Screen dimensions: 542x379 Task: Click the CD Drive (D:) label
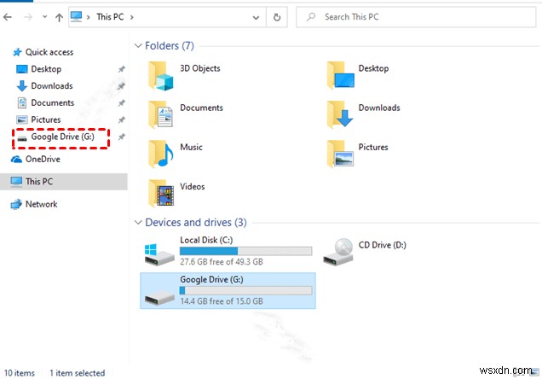[x=382, y=245]
